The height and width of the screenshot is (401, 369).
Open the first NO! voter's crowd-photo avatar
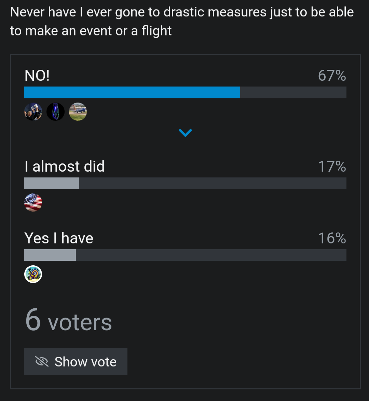(33, 112)
